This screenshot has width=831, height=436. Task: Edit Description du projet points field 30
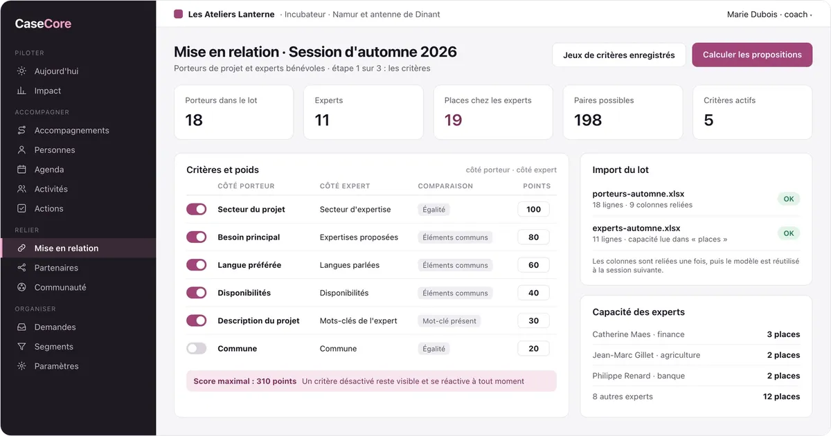533,320
